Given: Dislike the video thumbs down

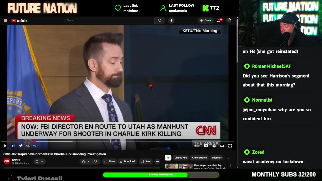Looking at the screenshot, I should (96, 161).
